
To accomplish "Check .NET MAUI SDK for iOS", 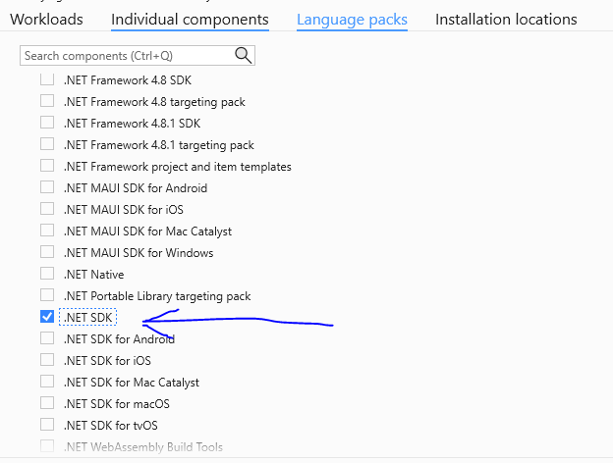I will click(47, 209).
